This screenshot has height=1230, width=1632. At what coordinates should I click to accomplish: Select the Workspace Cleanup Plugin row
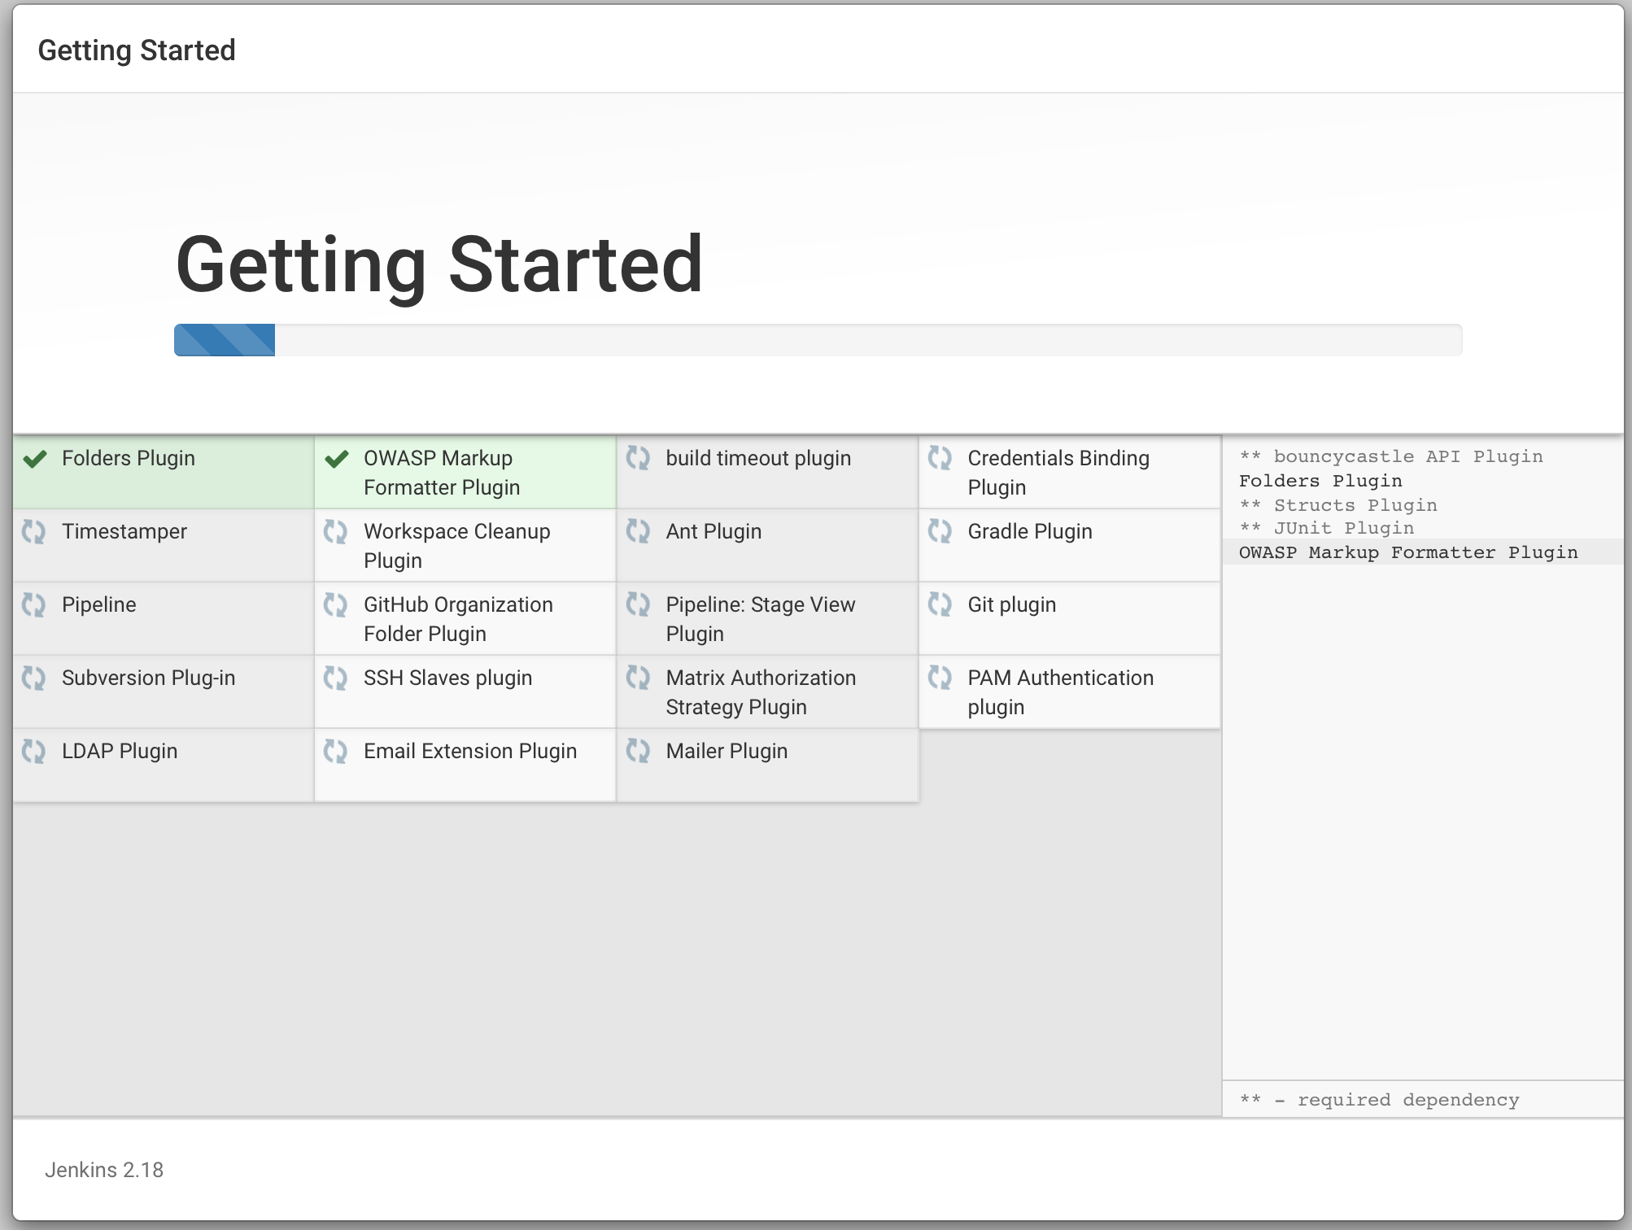(456, 545)
